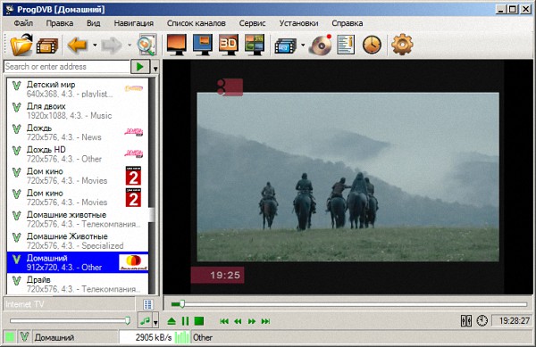Open the Навигация menu
The image size is (536, 347).
(134, 23)
